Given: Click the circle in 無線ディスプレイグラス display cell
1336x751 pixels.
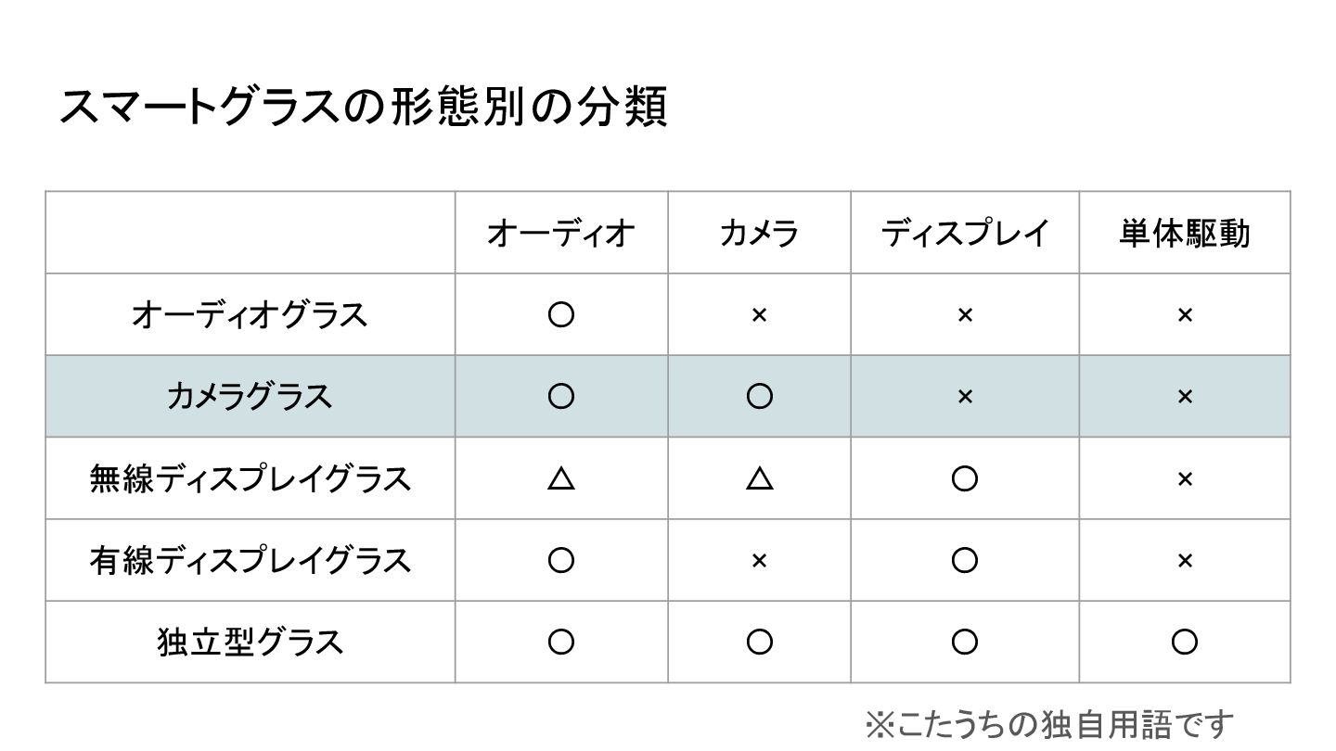Looking at the screenshot, I should pyautogui.click(x=965, y=478).
